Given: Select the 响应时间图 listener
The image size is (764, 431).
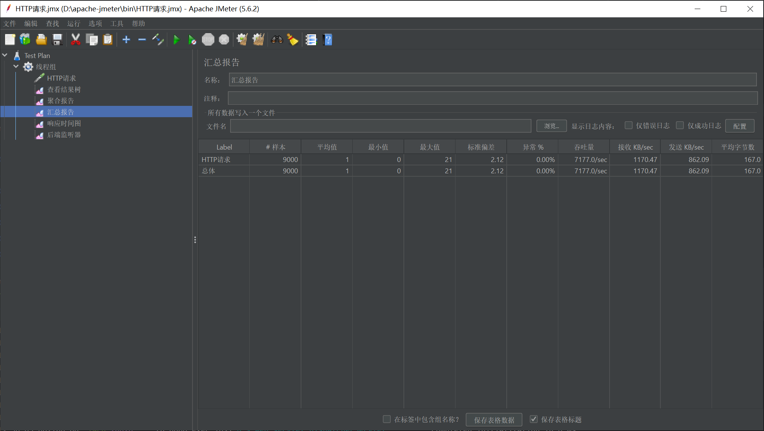Looking at the screenshot, I should (x=64, y=123).
